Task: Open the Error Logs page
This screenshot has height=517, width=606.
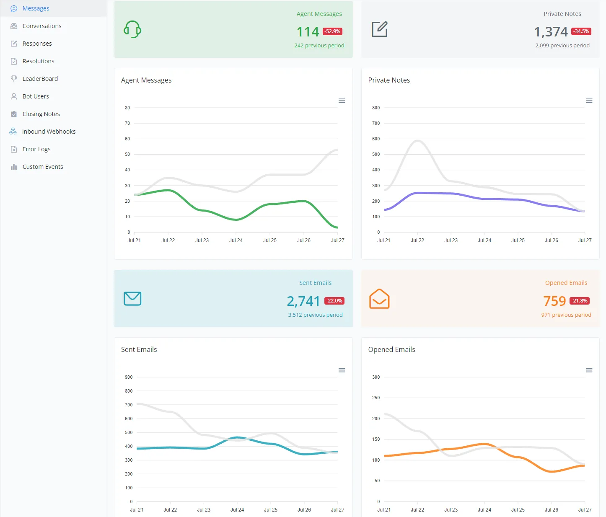Action: tap(36, 149)
